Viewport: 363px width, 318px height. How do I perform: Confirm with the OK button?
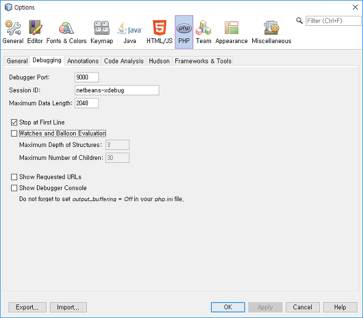tap(228, 307)
